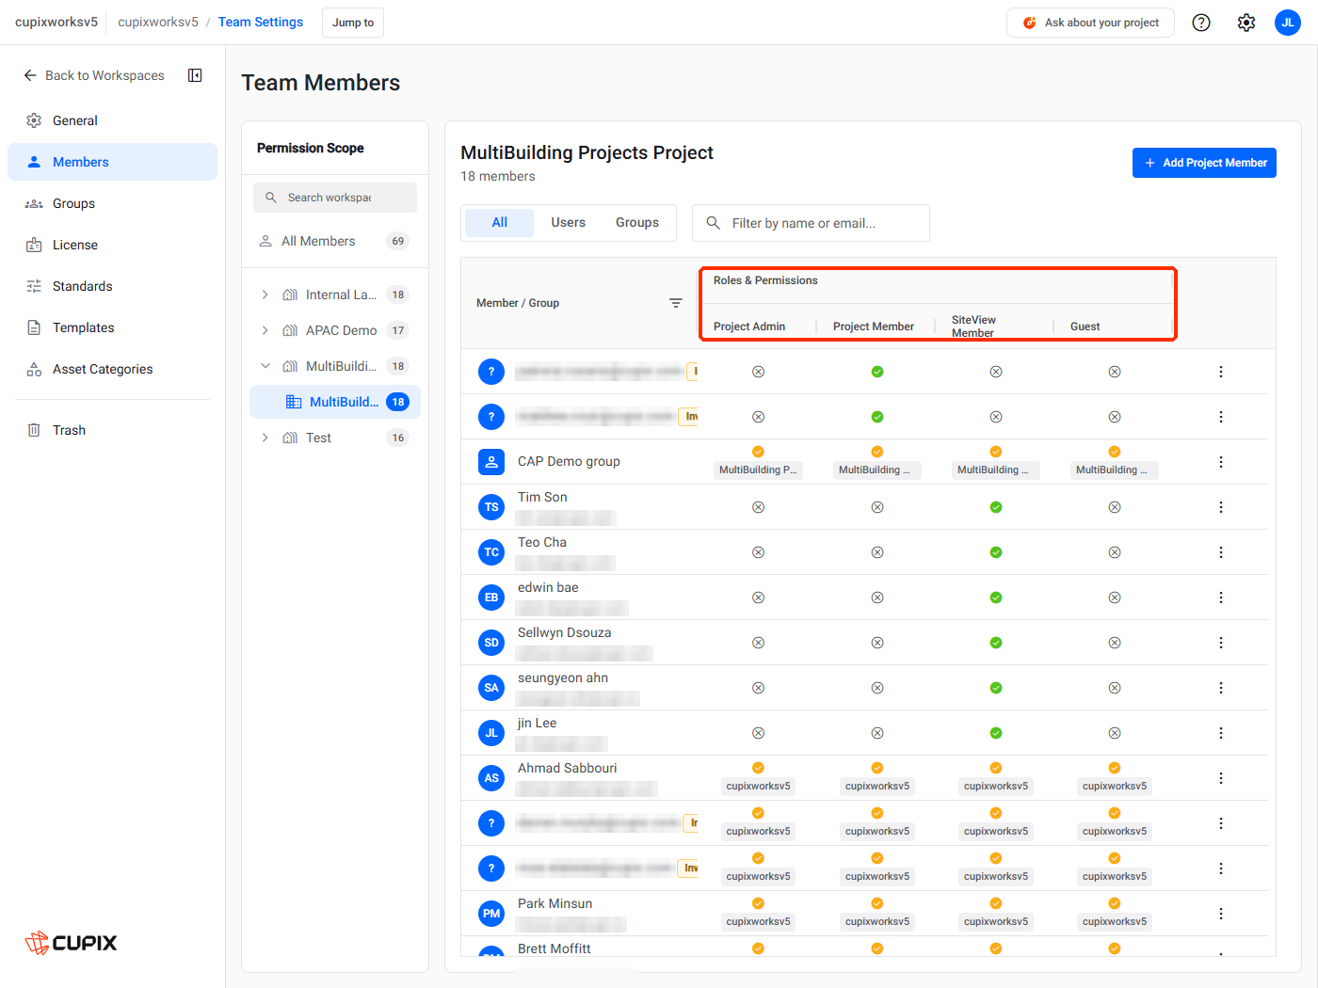The image size is (1318, 988).
Task: Collapse the MultiBuildi... workspace tree node
Action: click(265, 366)
